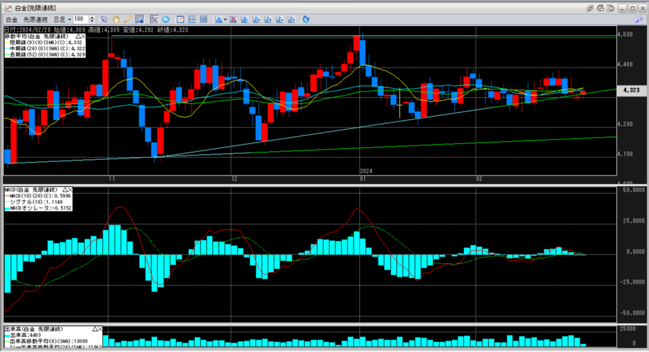Image resolution: width=649 pixels, height=352 pixels.
Task: Toggle the link-window chain icon in title bar
Action: click(x=590, y=8)
